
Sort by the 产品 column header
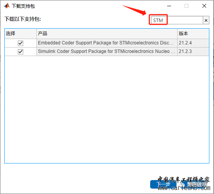coord(107,34)
